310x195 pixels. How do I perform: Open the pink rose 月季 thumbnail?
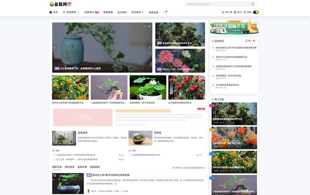180,60
